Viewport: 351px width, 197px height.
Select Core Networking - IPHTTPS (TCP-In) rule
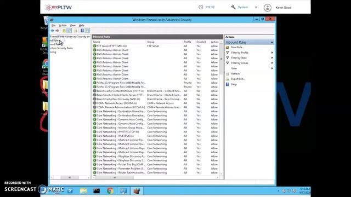click(x=156, y=132)
